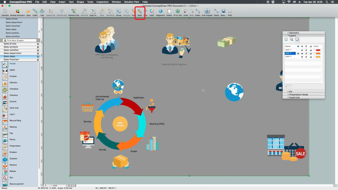The width and height of the screenshot is (338, 190).
Task: Open Sales department library header
Action: tap(20, 53)
